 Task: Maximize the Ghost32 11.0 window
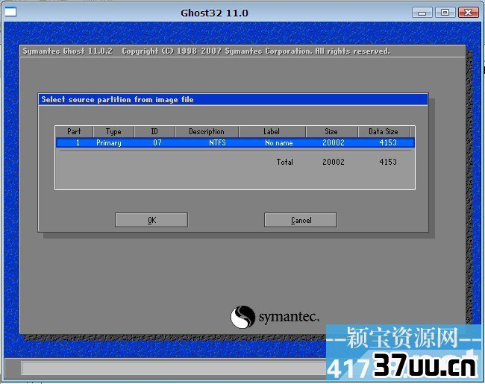point(445,13)
